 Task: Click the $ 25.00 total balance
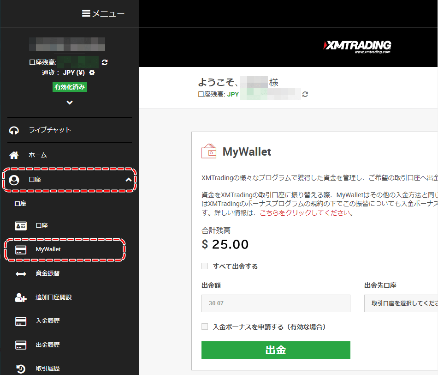click(x=225, y=244)
